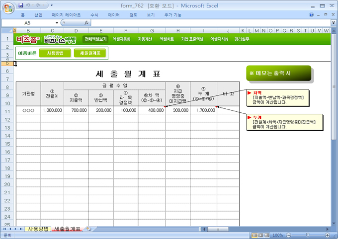338x239 pixels.
Task: Click the green 사용방법 button
Action: (x=55, y=53)
